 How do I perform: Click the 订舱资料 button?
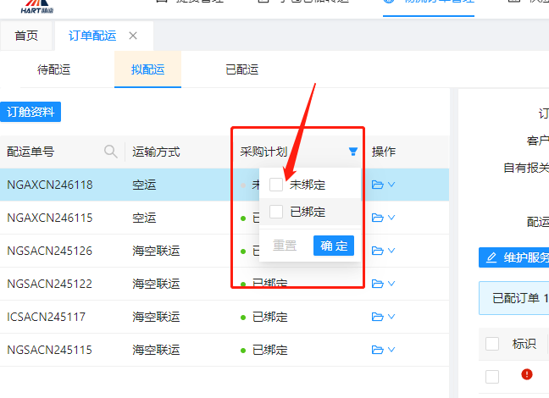click(x=30, y=112)
